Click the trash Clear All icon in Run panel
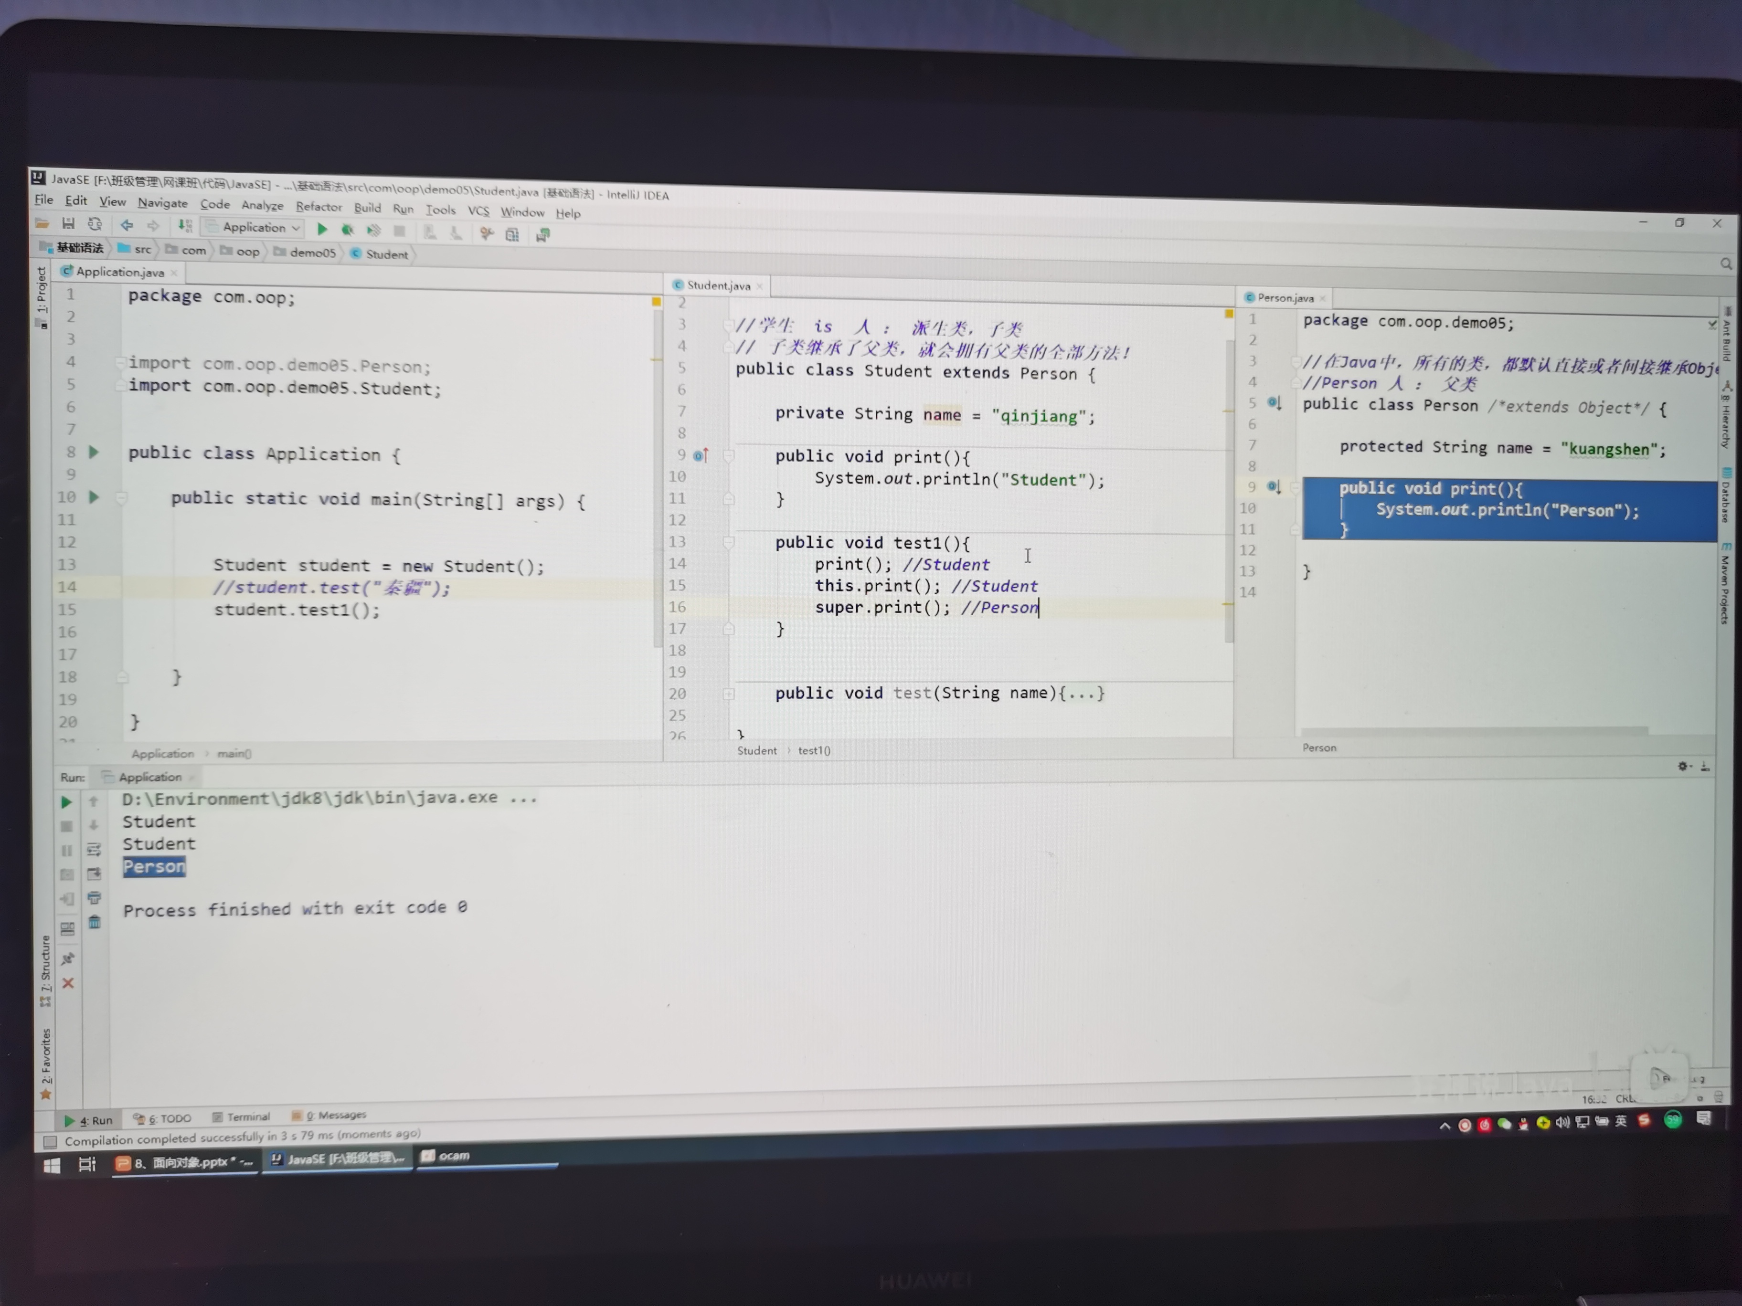The image size is (1742, 1306). click(95, 923)
